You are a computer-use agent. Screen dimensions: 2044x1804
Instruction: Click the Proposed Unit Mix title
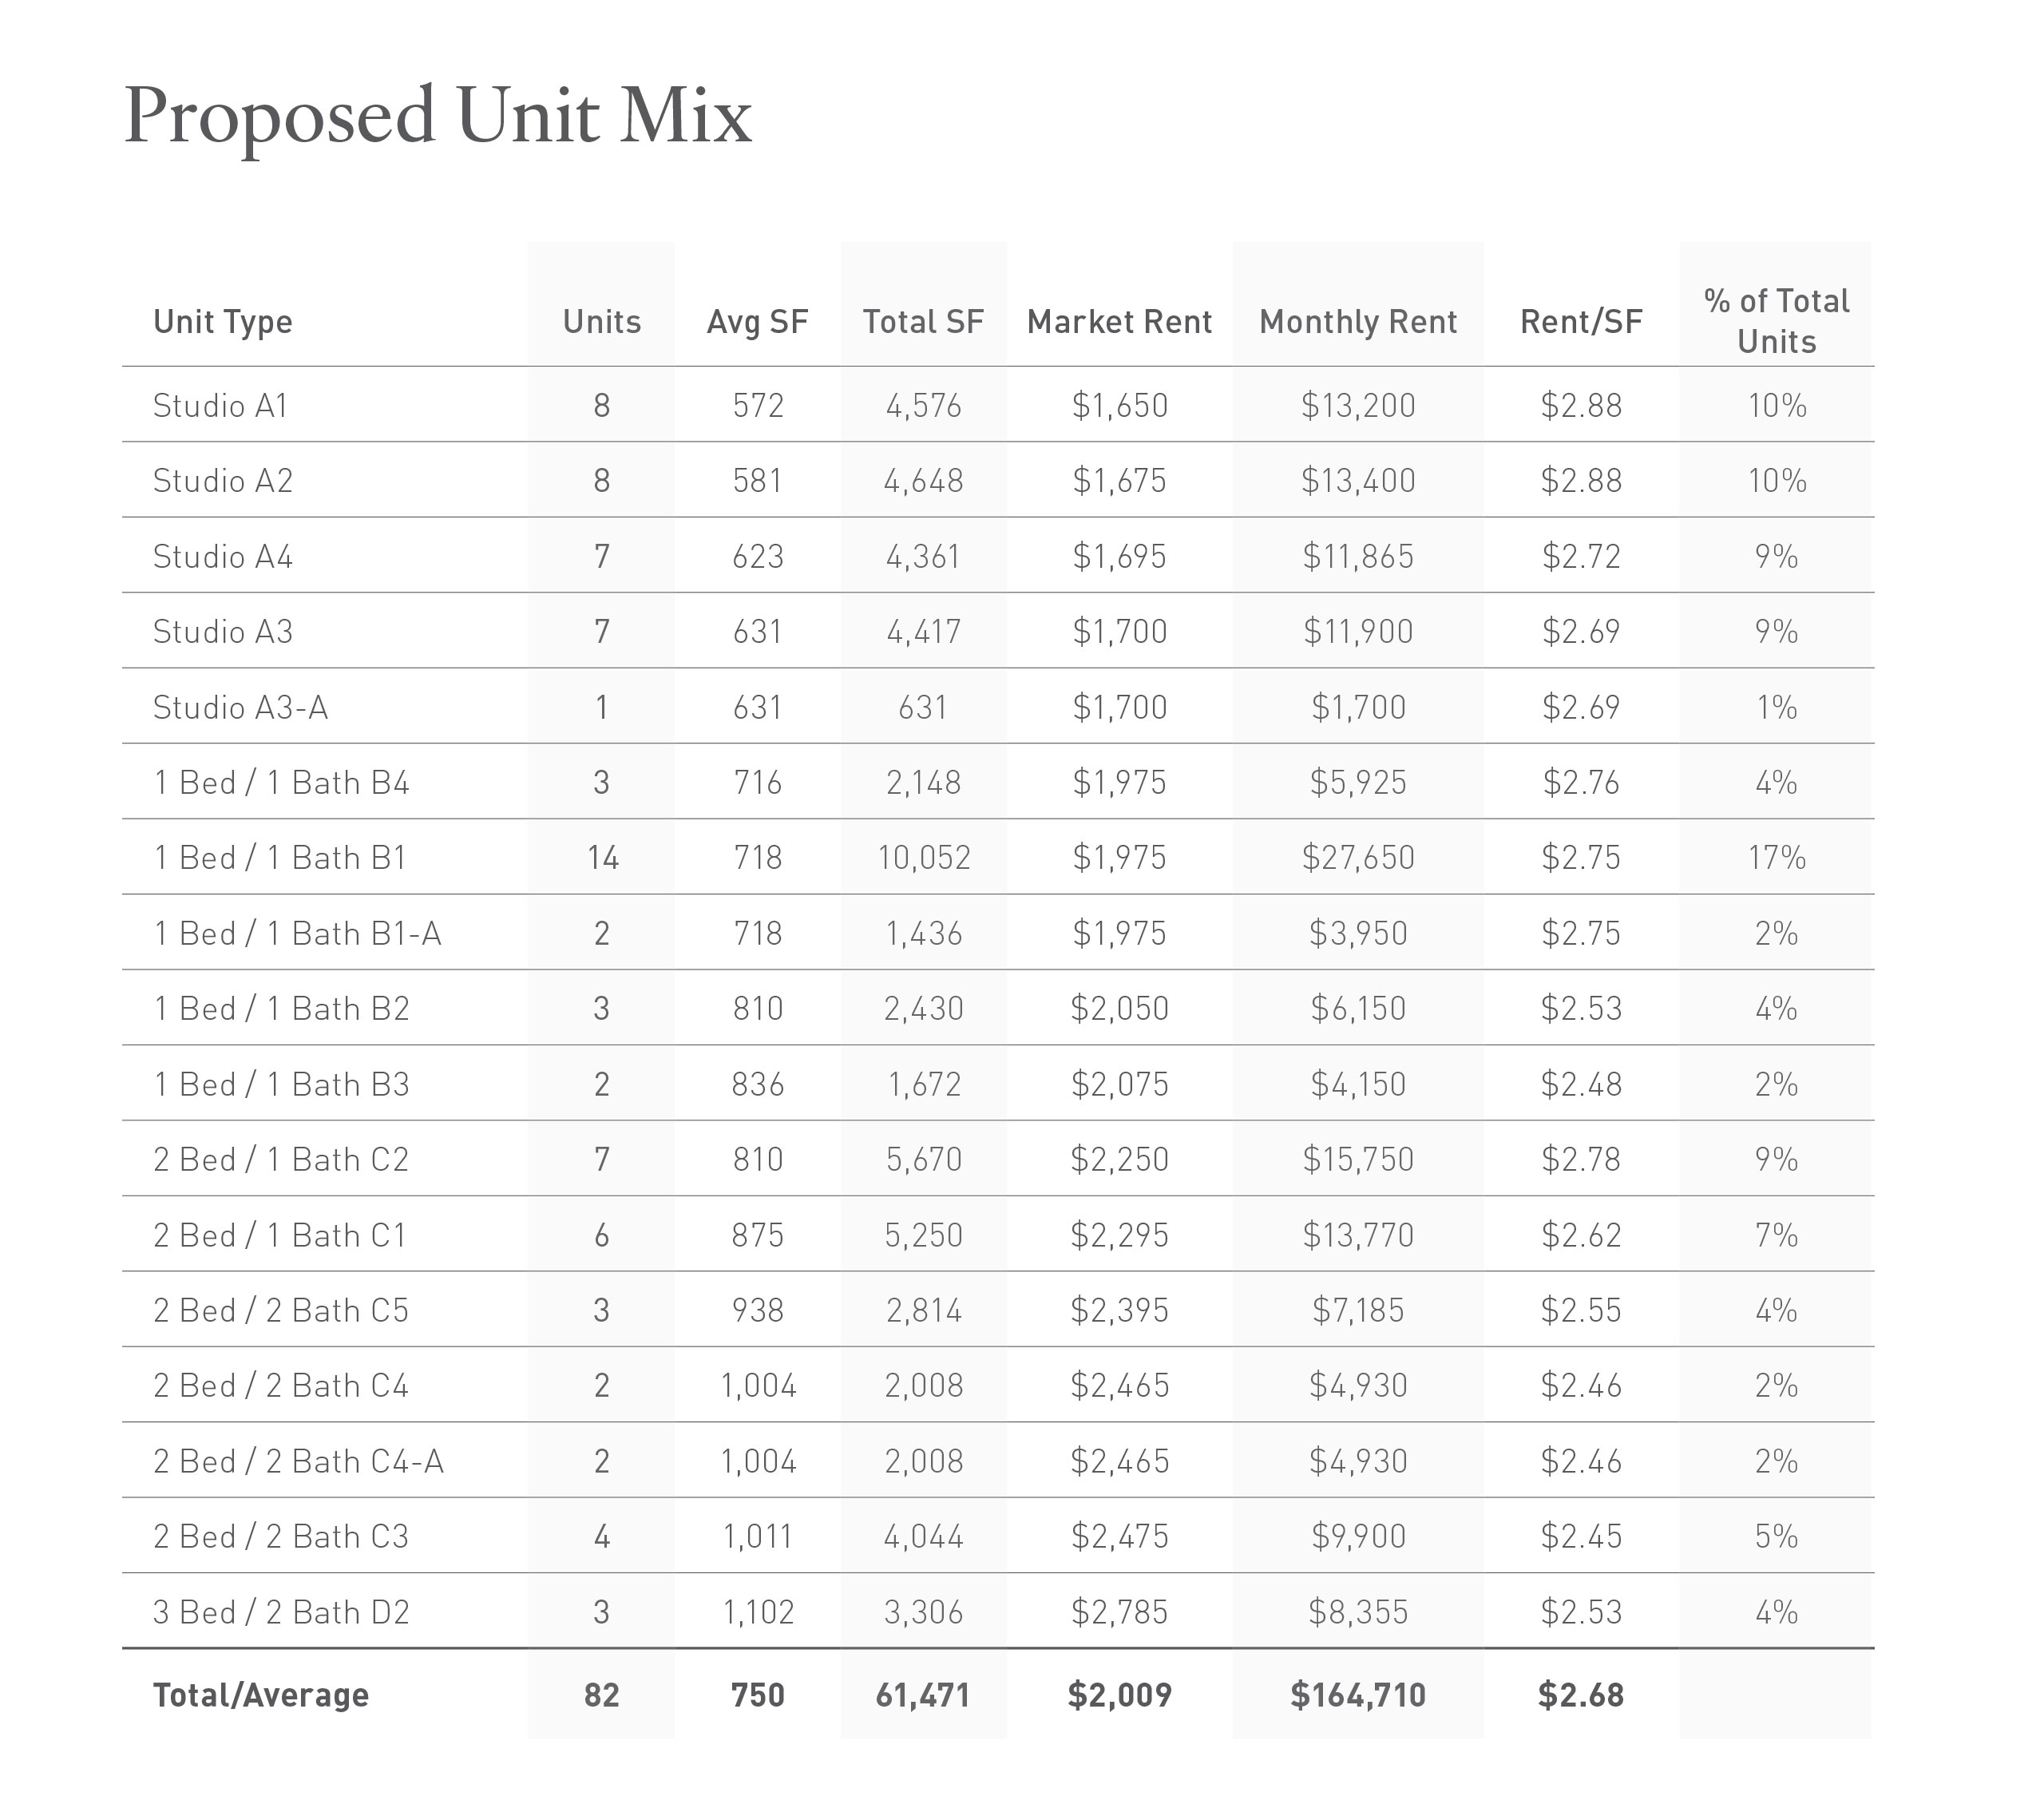pyautogui.click(x=437, y=116)
